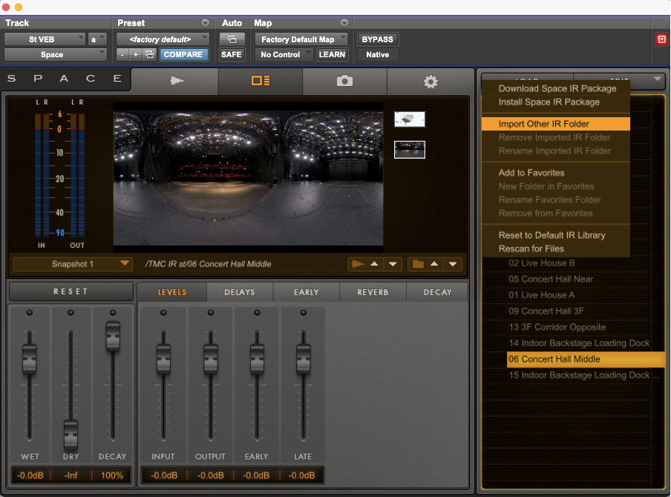
Task: Open the camera snapshot tab icon
Action: (344, 81)
